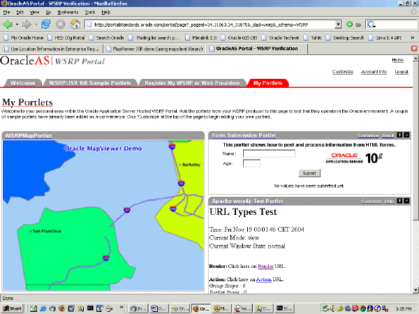The image size is (419, 314).
Task: Open the Bookmarks menu
Action: tap(68, 13)
